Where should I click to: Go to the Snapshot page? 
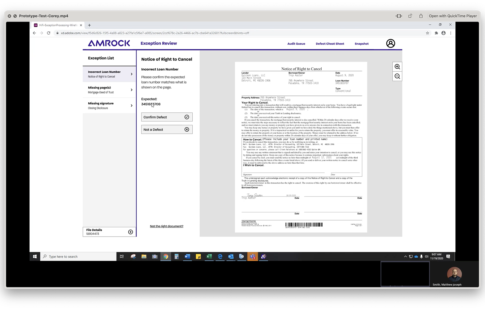coord(361,44)
